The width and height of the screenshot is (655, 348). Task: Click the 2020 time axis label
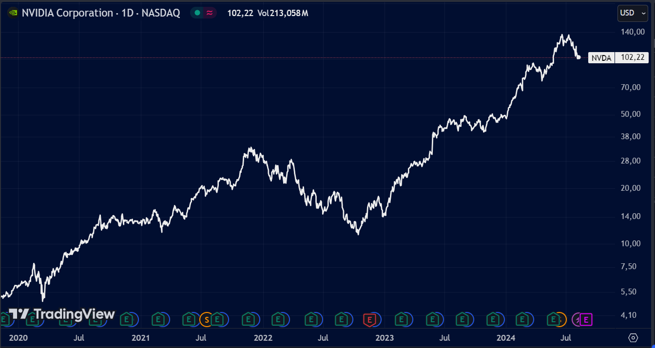point(19,337)
